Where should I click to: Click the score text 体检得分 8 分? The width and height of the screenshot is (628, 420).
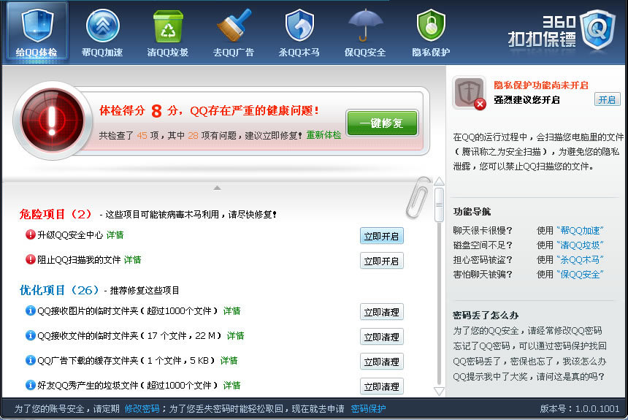coord(139,110)
